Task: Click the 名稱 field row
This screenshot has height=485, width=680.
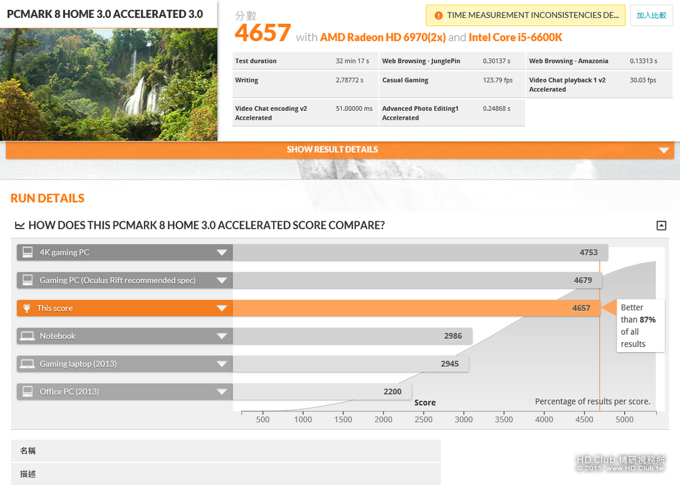Action: [226, 450]
